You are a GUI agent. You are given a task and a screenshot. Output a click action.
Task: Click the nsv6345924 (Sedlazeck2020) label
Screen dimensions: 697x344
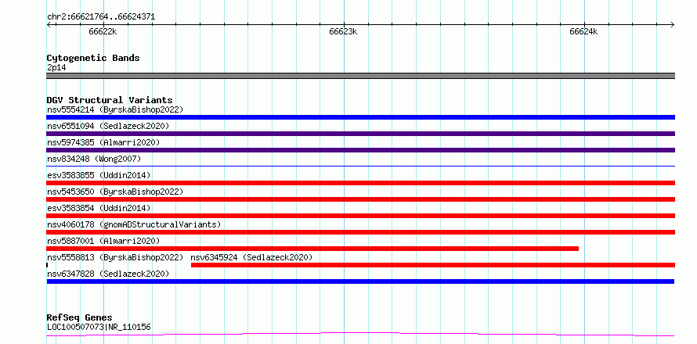pos(251,257)
